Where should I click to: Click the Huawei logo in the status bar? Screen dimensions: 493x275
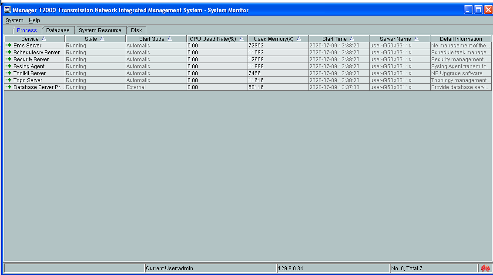(485, 268)
